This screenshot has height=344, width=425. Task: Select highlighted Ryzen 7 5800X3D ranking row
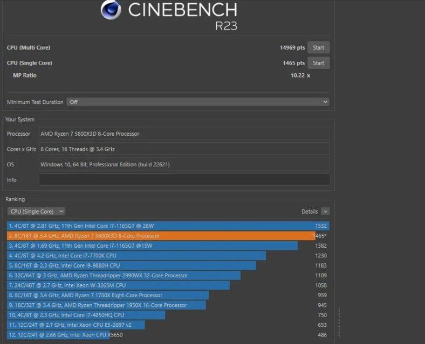[168, 236]
